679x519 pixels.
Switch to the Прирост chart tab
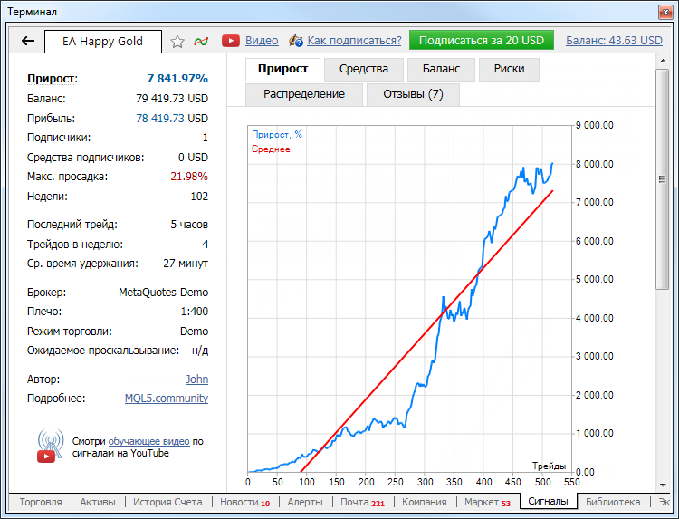(x=282, y=69)
